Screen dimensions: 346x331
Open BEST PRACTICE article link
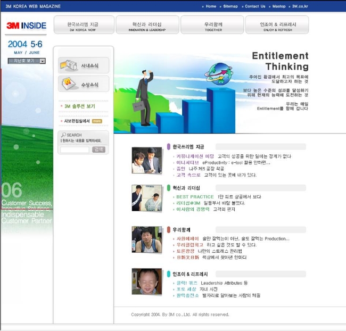coord(218,196)
